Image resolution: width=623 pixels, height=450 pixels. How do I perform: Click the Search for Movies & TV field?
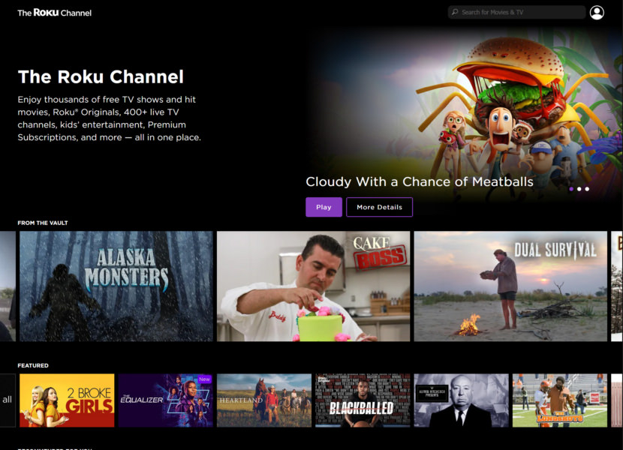tap(518, 12)
